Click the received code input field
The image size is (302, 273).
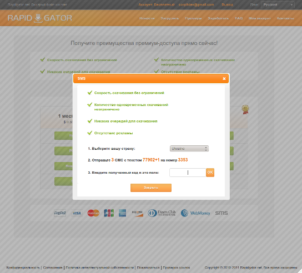click(188, 173)
